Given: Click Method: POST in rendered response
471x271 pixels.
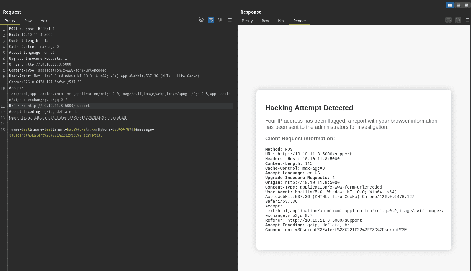Looking at the screenshot, I should coord(280,150).
